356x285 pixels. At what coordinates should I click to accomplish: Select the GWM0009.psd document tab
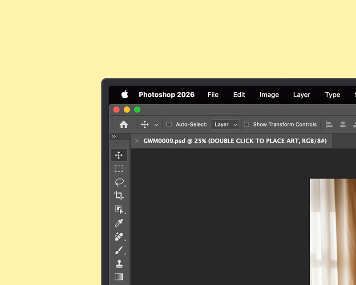coord(232,141)
